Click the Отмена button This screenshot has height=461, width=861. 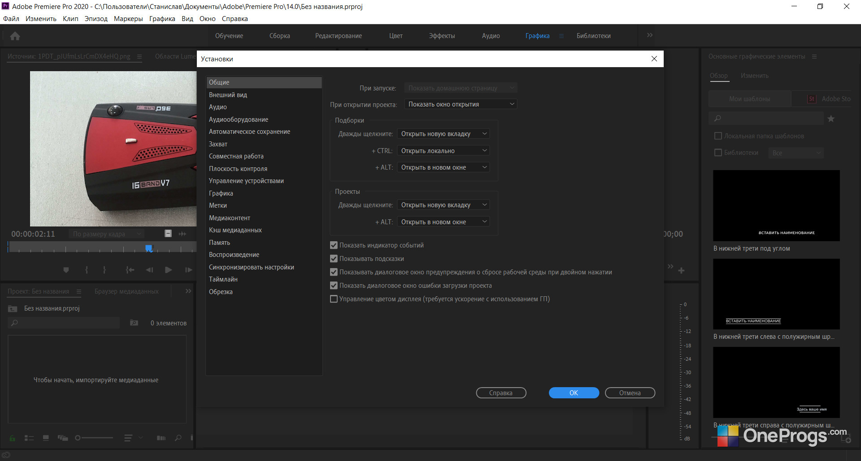click(x=630, y=393)
